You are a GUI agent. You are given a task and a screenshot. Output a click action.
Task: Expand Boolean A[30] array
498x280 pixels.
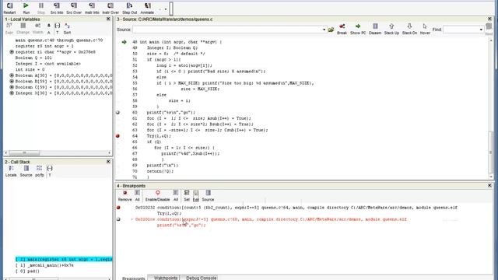(12, 75)
